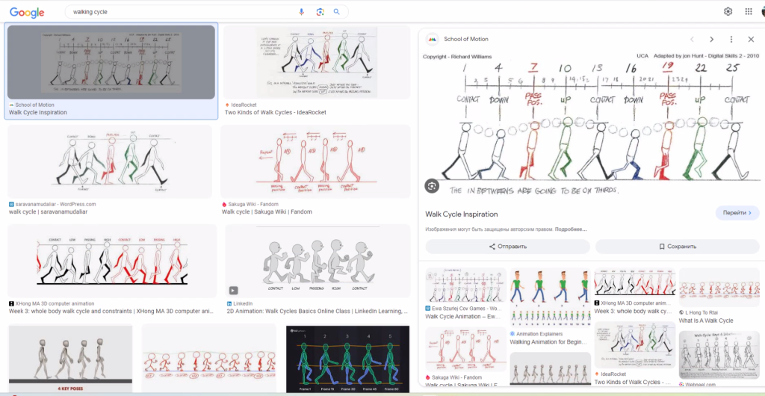The width and height of the screenshot is (765, 396).
Task: Open Google Lens image search icon
Action: pos(320,12)
